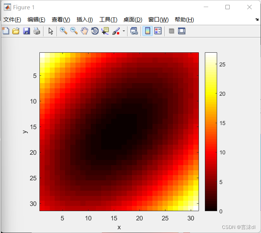Toggle the Data Cursor tool
This screenshot has width=261, height=233.
(x=105, y=31)
